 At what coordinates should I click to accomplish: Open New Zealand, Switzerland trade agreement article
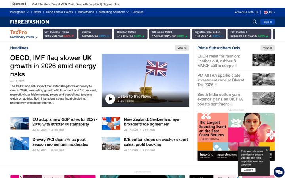pos(151,122)
